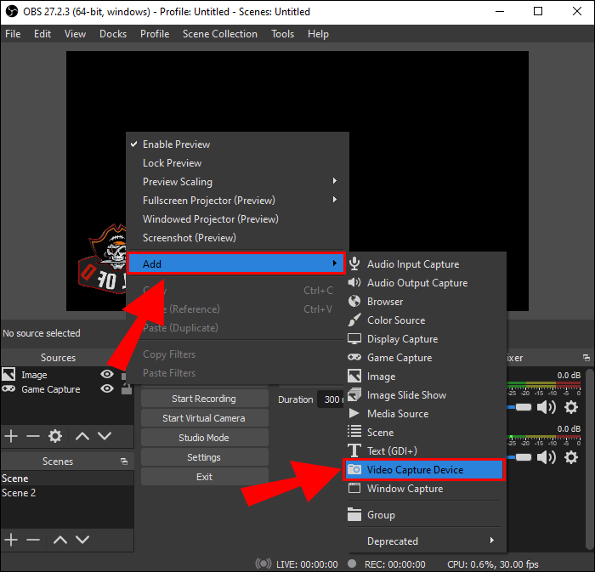The width and height of the screenshot is (595, 572).
Task: Add a new scene with the Scenes plus icon
Action: 11,540
